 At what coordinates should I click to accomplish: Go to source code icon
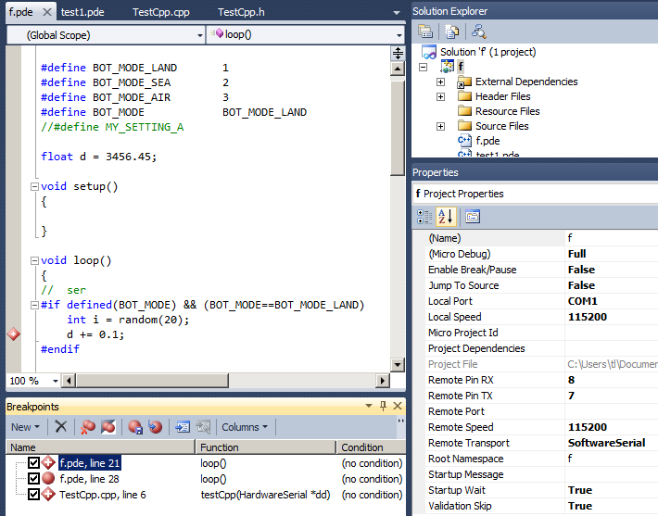183,427
